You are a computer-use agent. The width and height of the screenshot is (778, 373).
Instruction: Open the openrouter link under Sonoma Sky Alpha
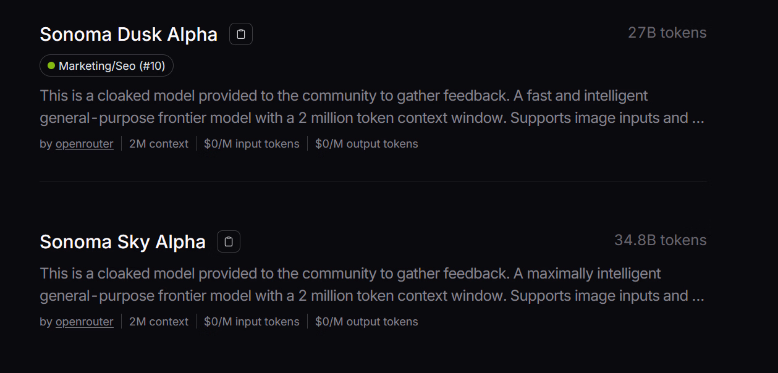85,322
